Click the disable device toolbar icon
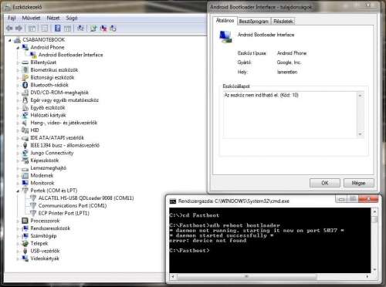The height and width of the screenshot is (287, 386). [x=113, y=29]
